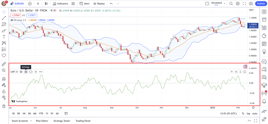The height and width of the screenshot is (124, 268).
Task: Open quick search magnifier
Action: click(x=231, y=4)
